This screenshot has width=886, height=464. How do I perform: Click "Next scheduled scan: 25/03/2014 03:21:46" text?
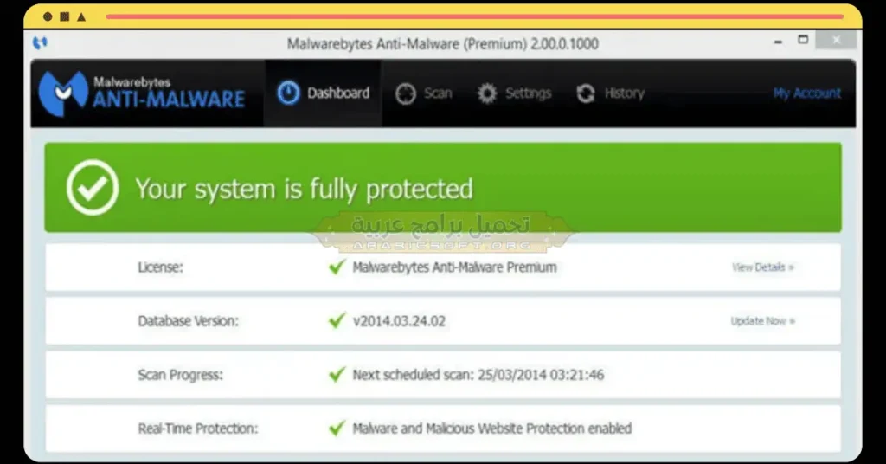pyautogui.click(x=478, y=375)
